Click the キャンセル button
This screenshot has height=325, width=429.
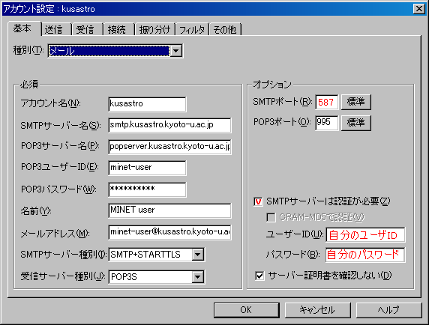pos(318,310)
